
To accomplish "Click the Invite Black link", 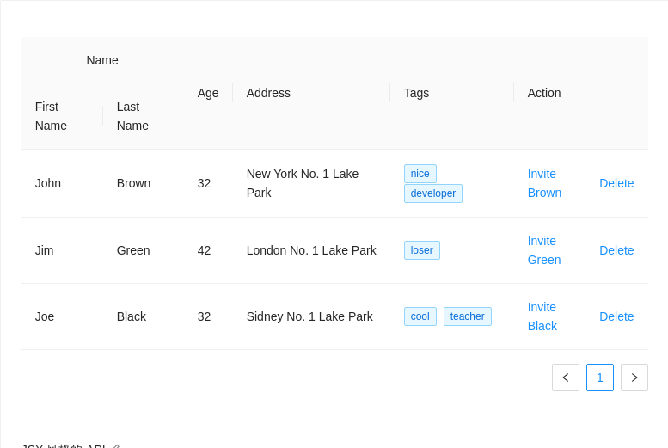I will (542, 316).
